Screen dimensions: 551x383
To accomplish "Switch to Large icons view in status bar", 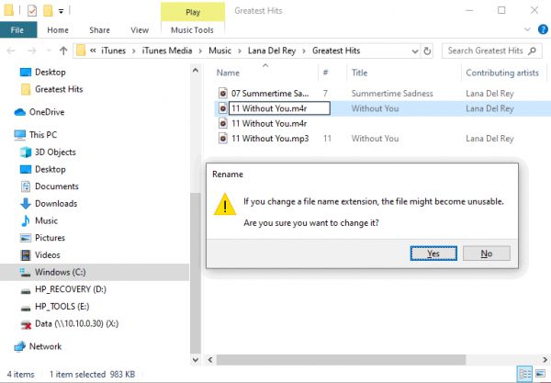I will [539, 374].
